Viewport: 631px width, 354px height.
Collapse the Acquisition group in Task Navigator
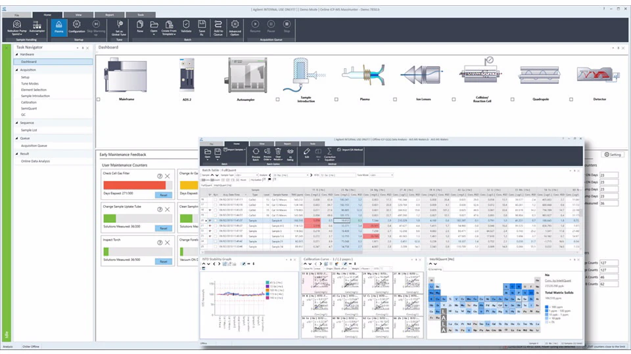coord(16,69)
